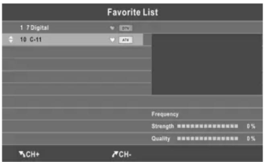This screenshot has width=265, height=162.
Task: Select the first empty row below C-11
Action: tap(76, 52)
